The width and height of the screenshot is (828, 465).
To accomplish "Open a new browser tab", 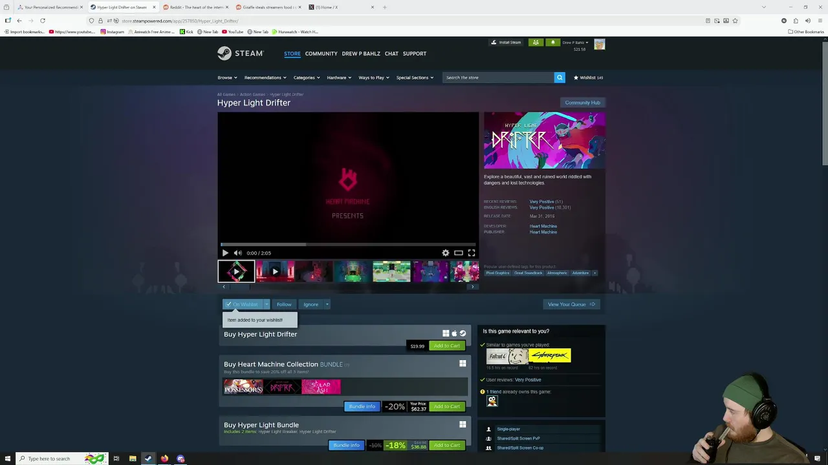I will click(x=384, y=7).
